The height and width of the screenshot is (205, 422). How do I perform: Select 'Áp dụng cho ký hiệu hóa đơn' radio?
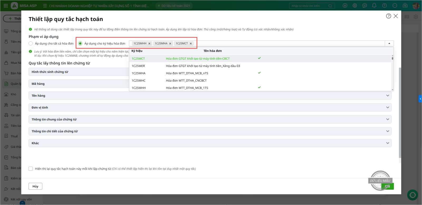point(80,44)
